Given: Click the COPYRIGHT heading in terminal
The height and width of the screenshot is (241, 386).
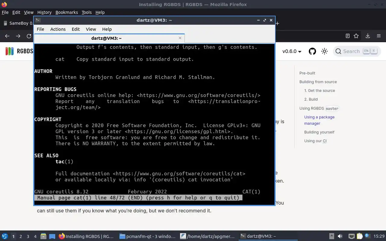Looking at the screenshot, I should (48, 119).
